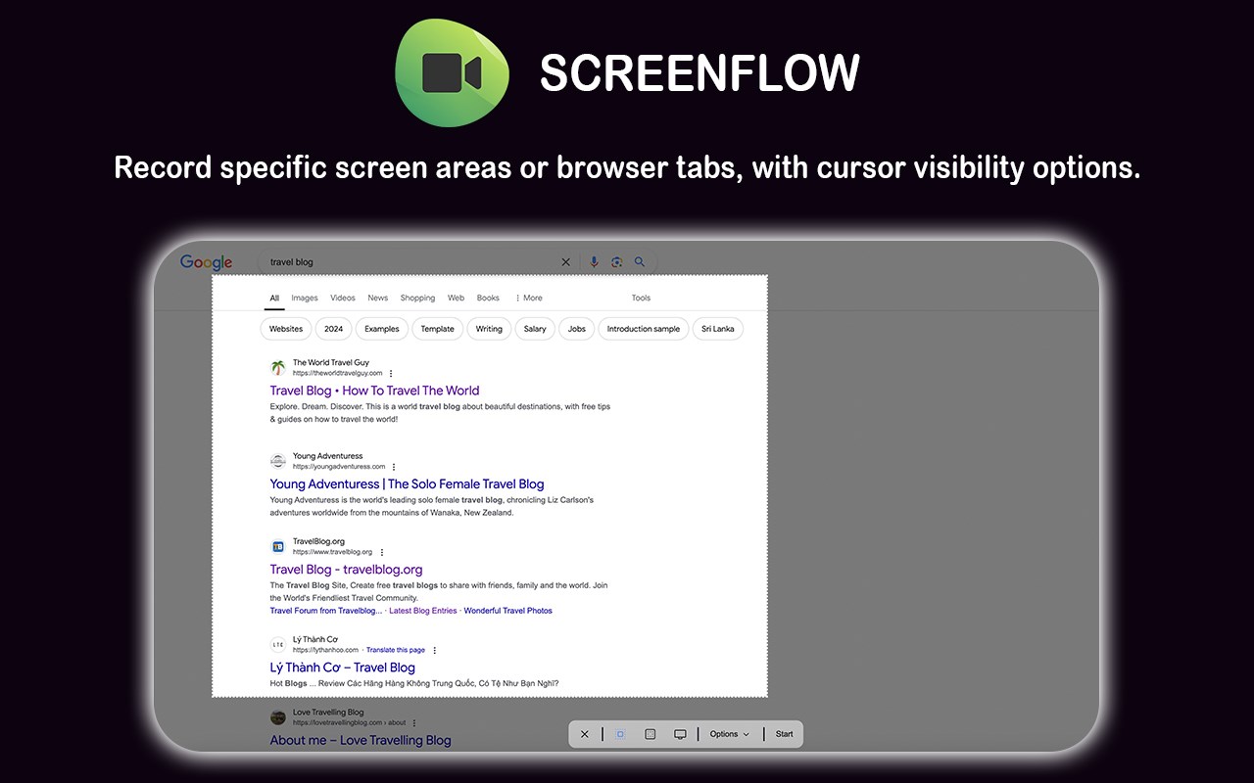This screenshot has width=1254, height=783.
Task: Open more options for lythanhco.com result
Action: [435, 650]
